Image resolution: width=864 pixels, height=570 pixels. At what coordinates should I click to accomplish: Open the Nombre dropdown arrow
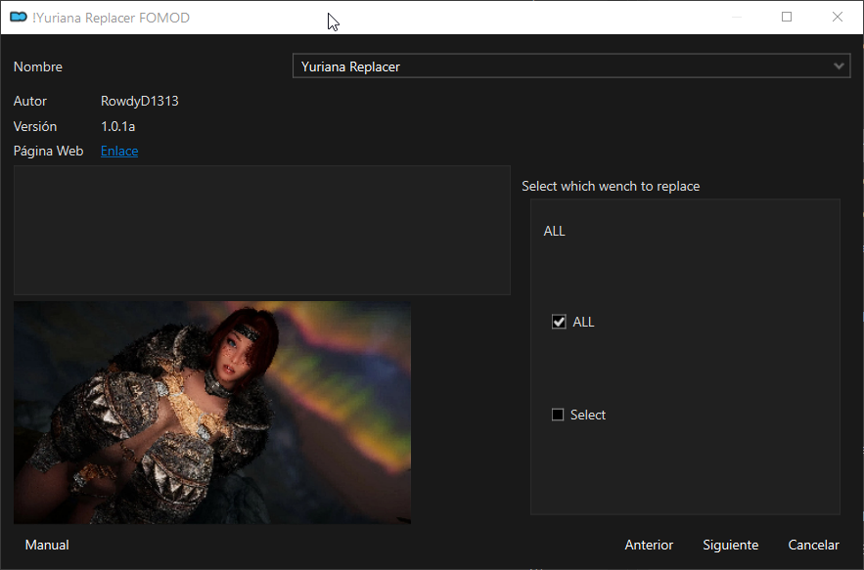point(839,66)
